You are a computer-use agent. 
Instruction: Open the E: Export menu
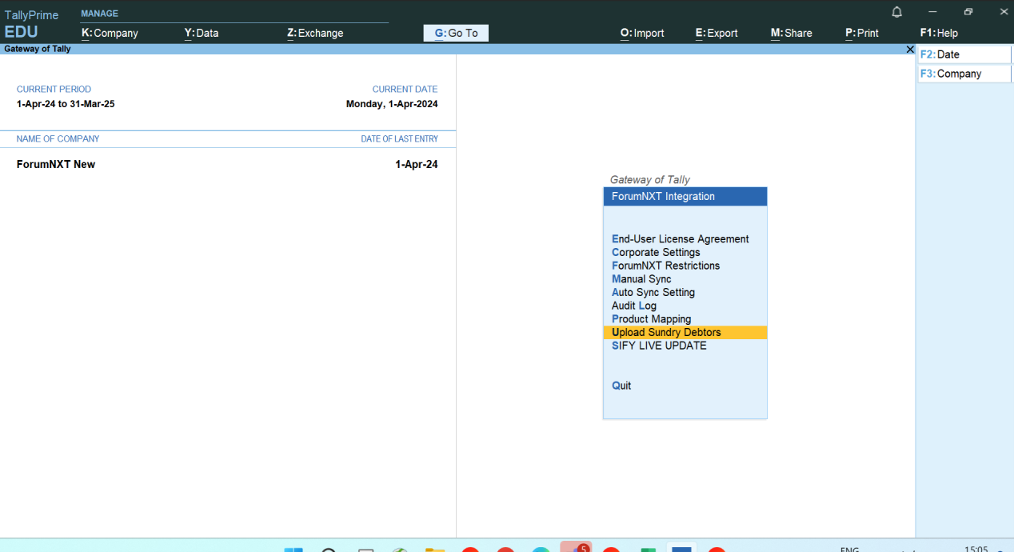click(x=717, y=33)
